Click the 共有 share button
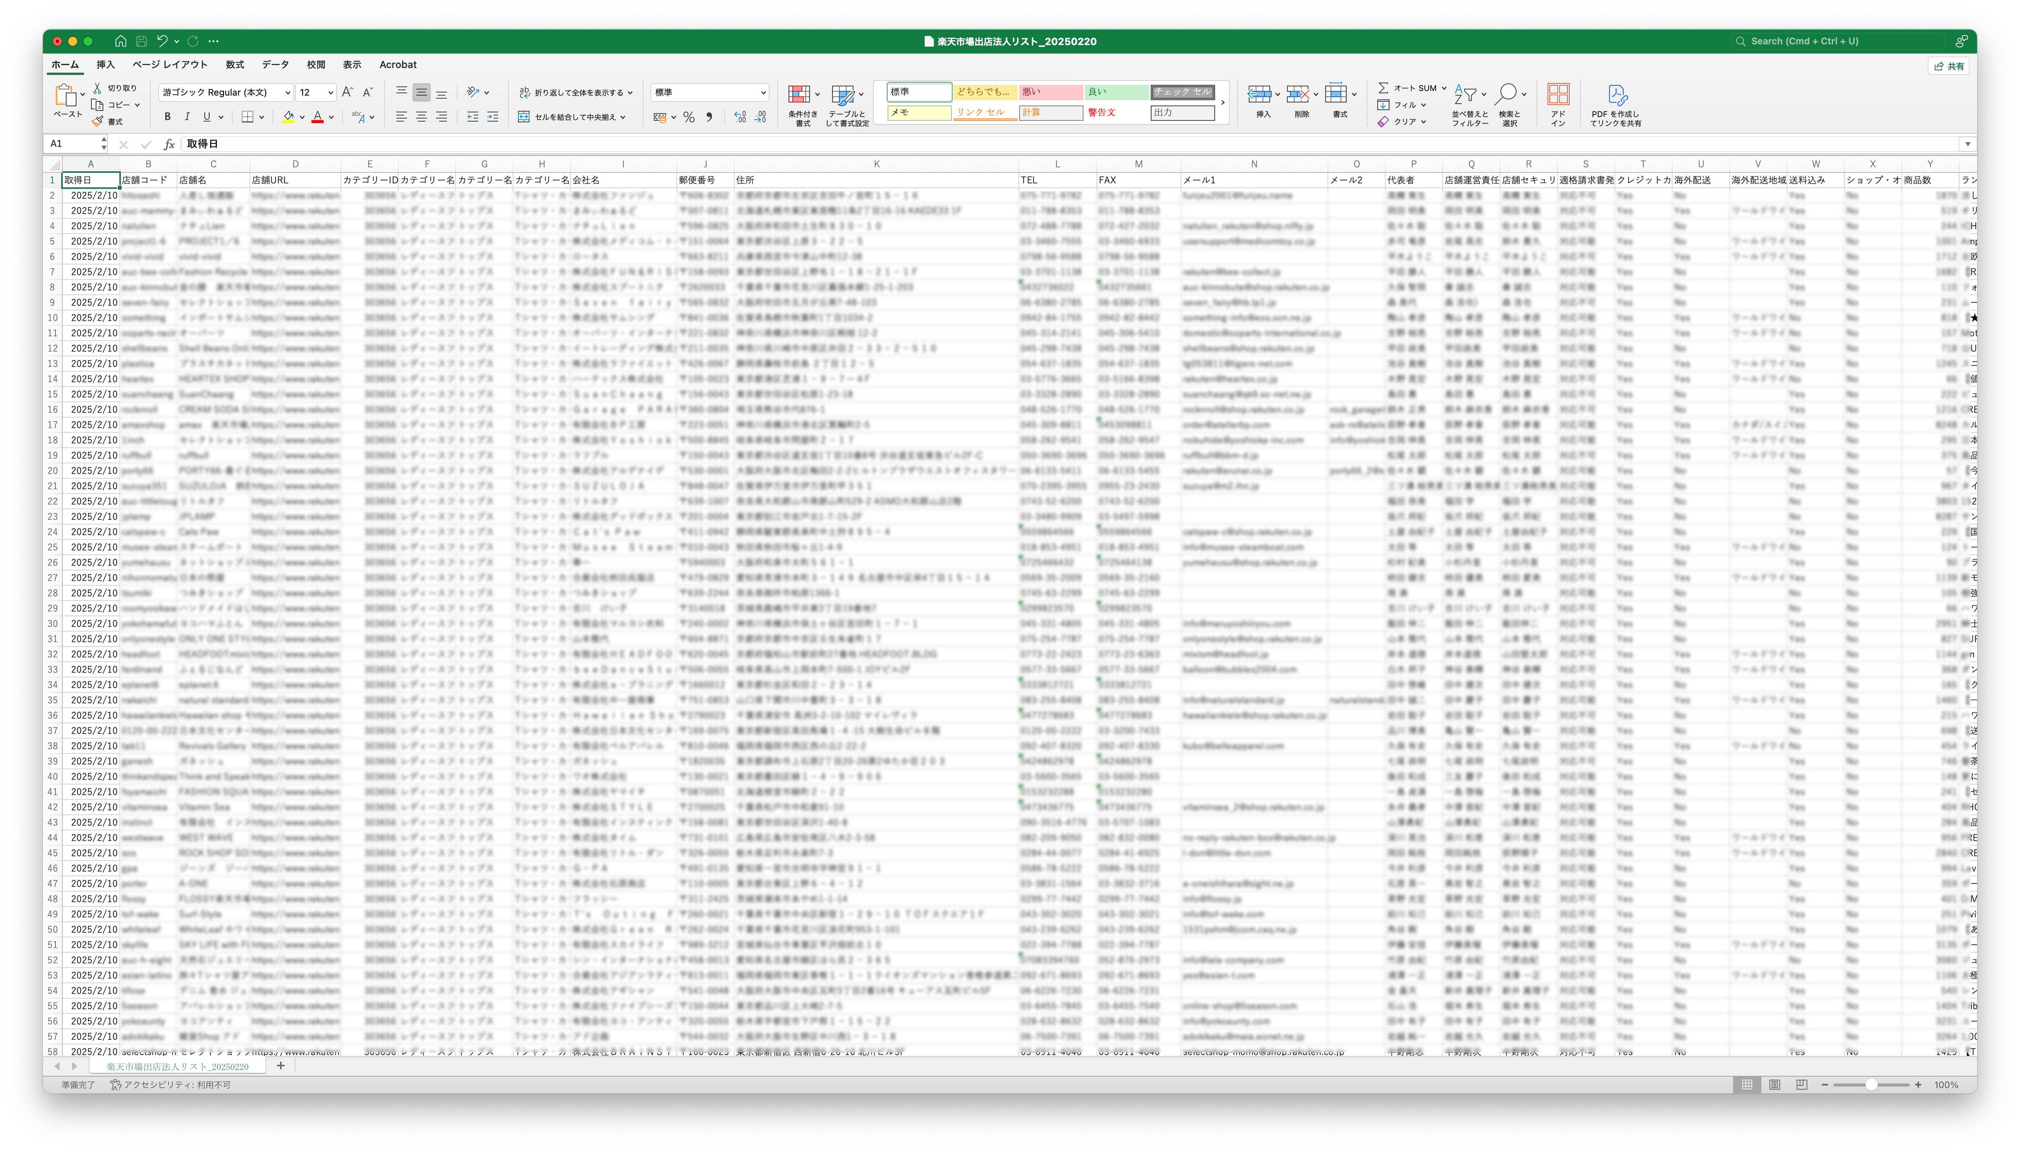Image resolution: width=2020 pixels, height=1150 pixels. click(1949, 66)
